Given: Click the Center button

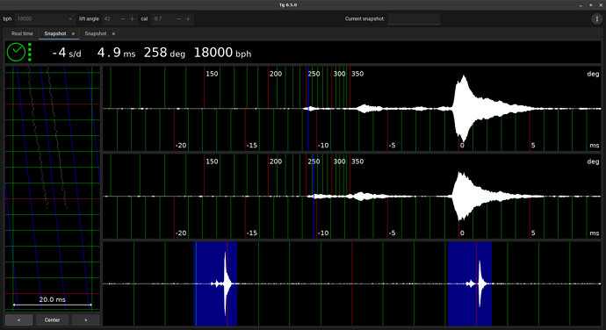Looking at the screenshot, I should (52, 320).
